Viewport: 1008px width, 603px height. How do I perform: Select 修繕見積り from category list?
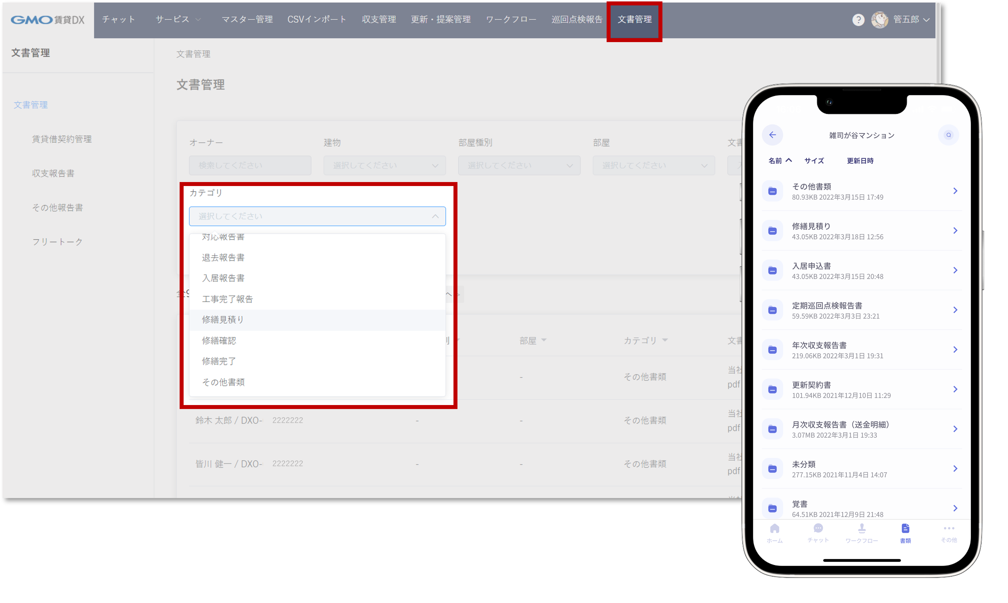tap(223, 320)
